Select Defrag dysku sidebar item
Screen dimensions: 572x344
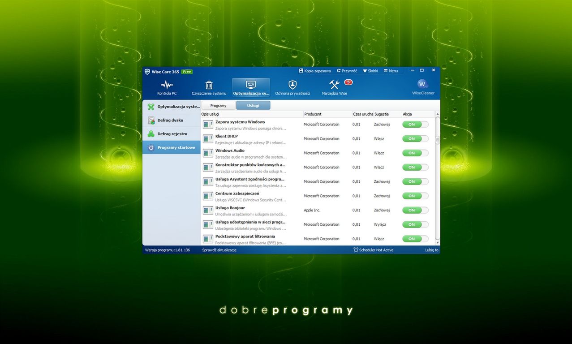[x=172, y=120]
